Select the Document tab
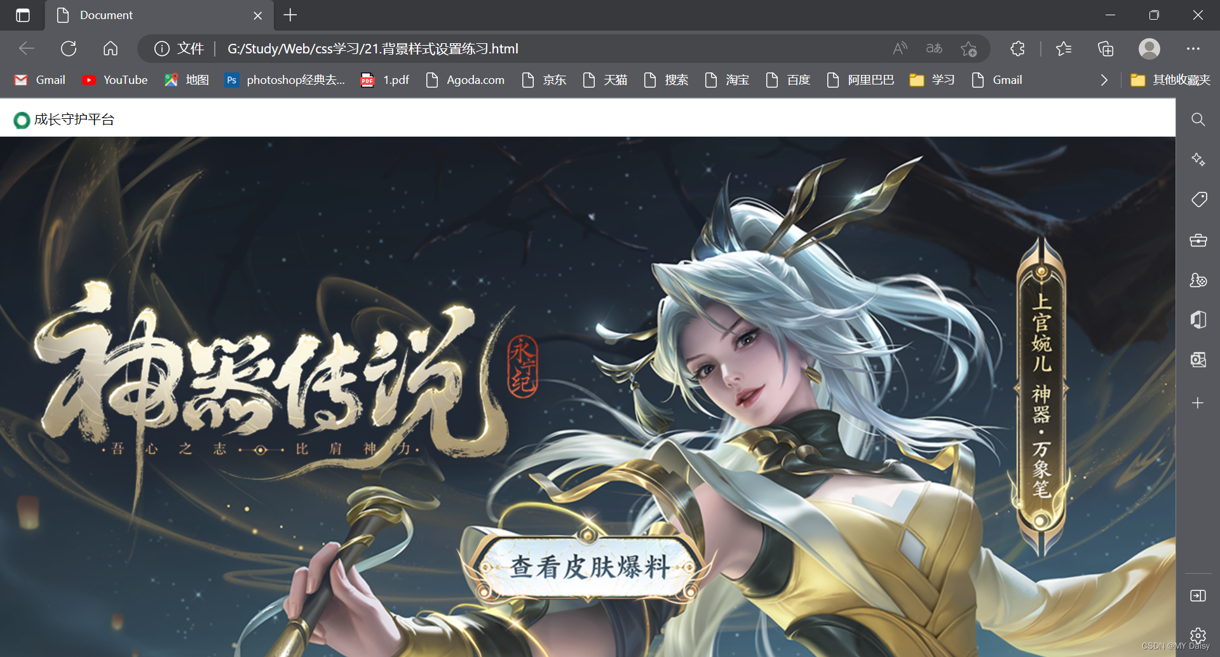 pyautogui.click(x=159, y=15)
